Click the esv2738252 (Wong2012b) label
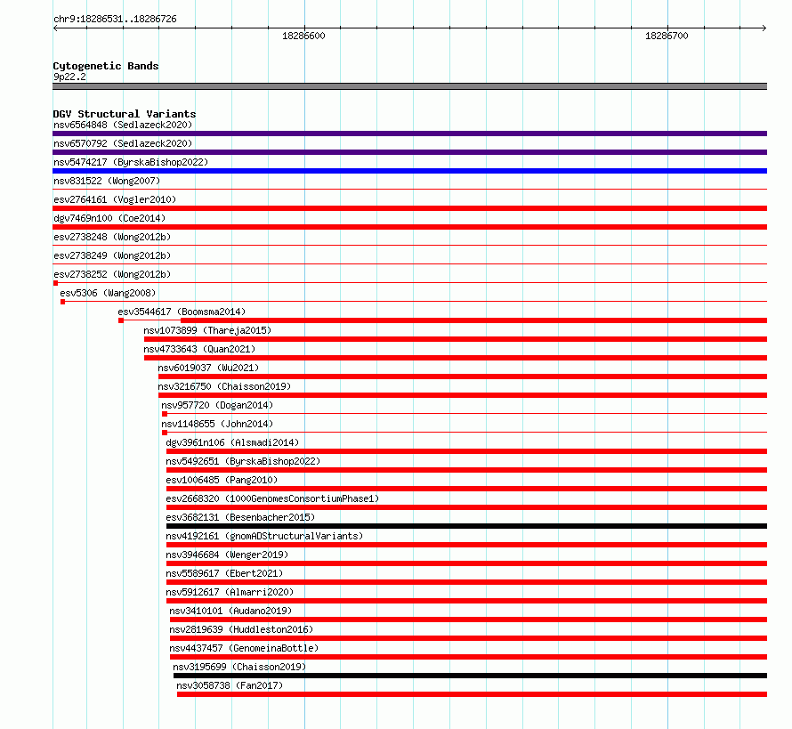 click(x=112, y=274)
